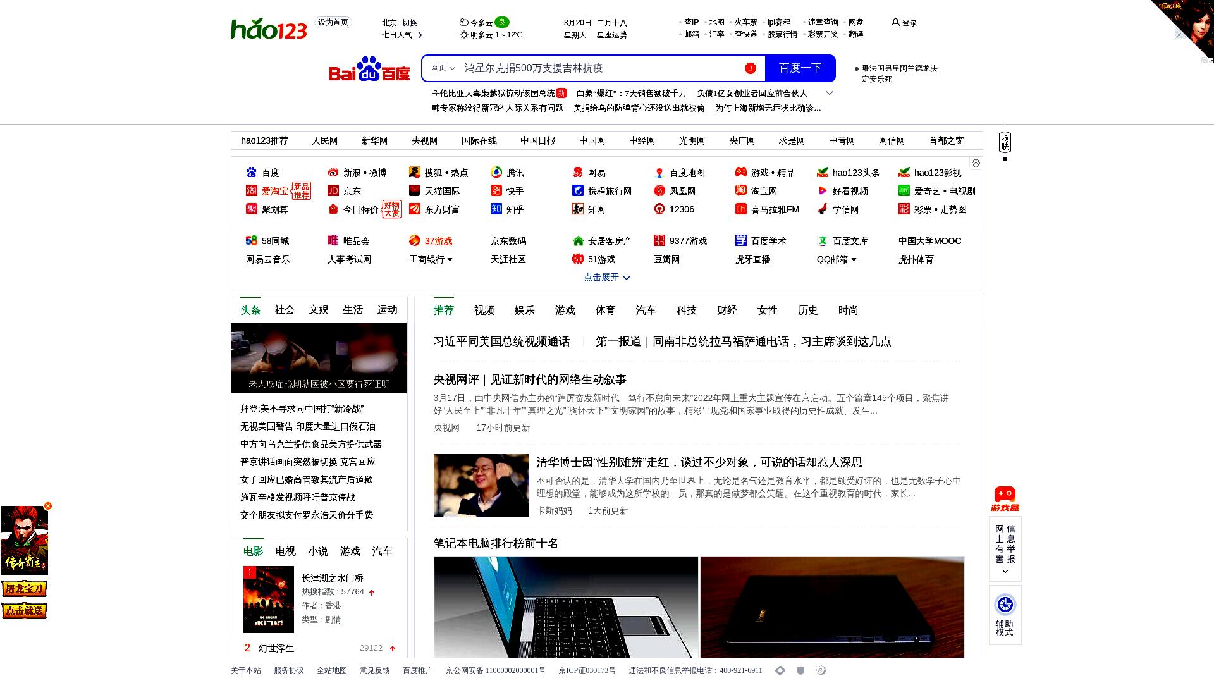This screenshot has width=1214, height=683.
Task: Open the 腾讯 site icon
Action: (496, 172)
